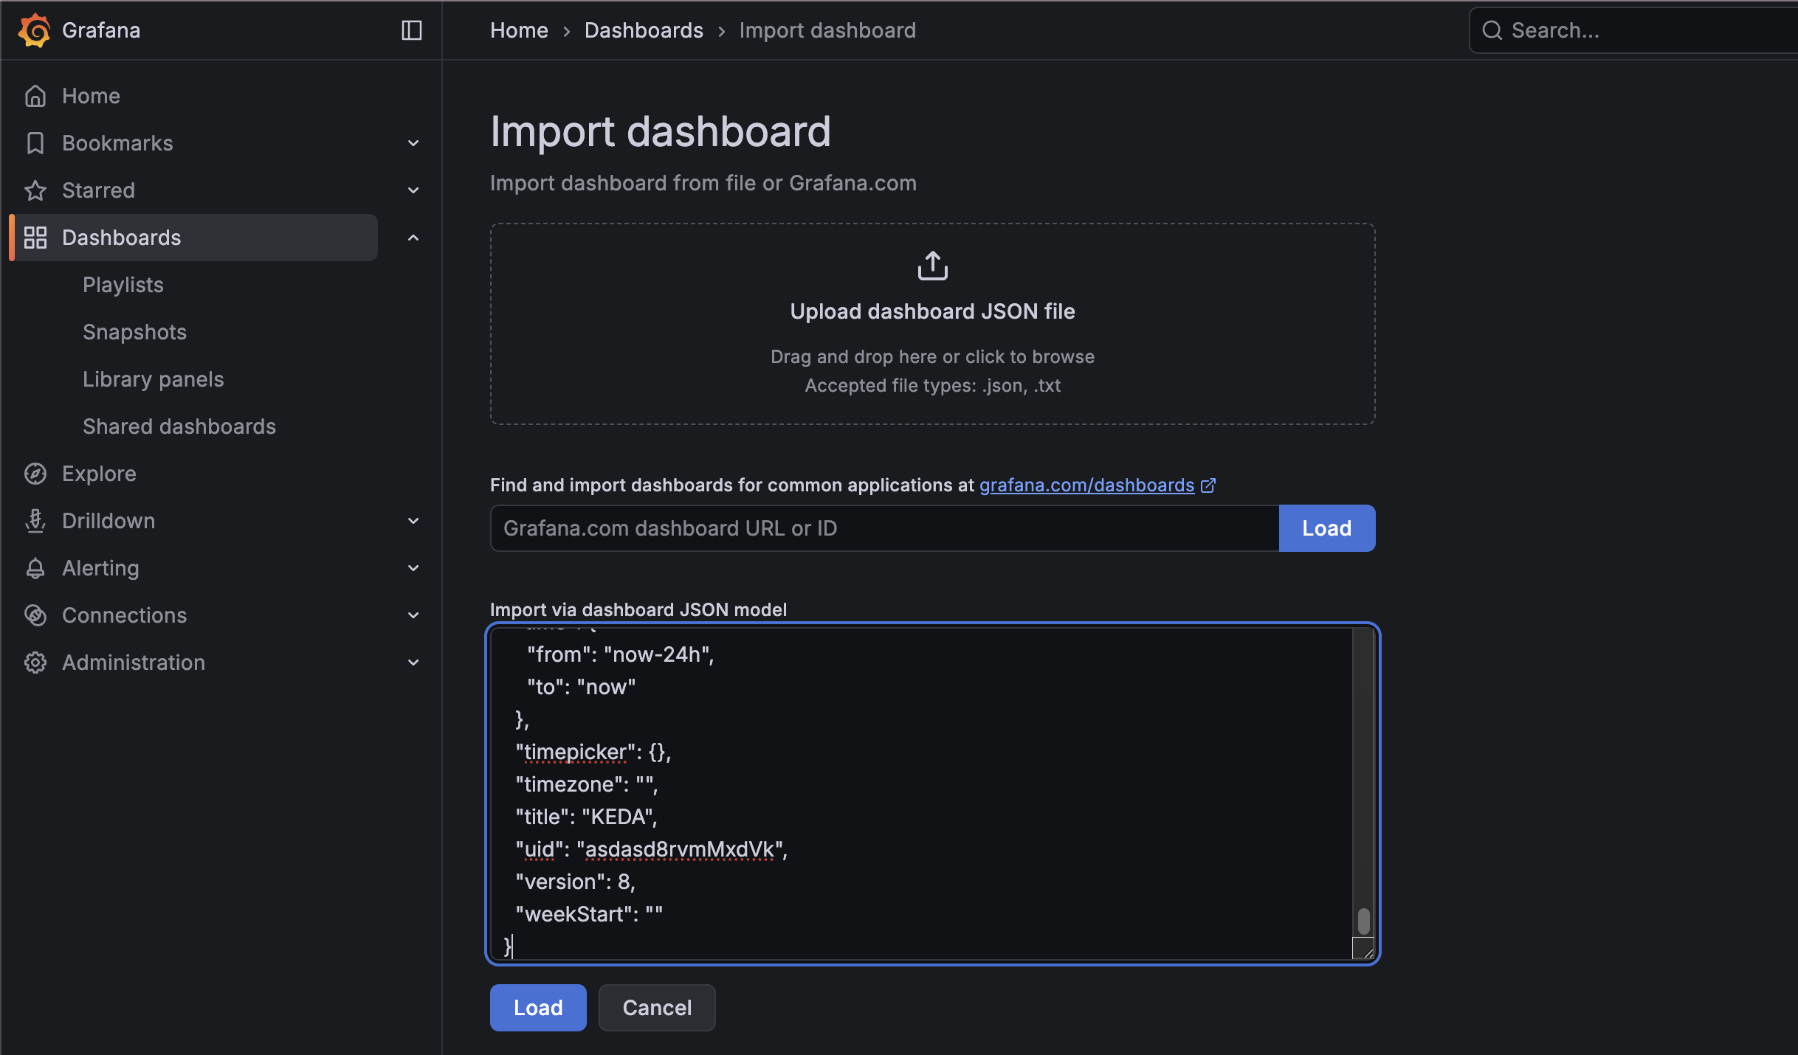Screen dimensions: 1798x1055
Task: Open Library panels under Dashboards
Action: pos(154,379)
